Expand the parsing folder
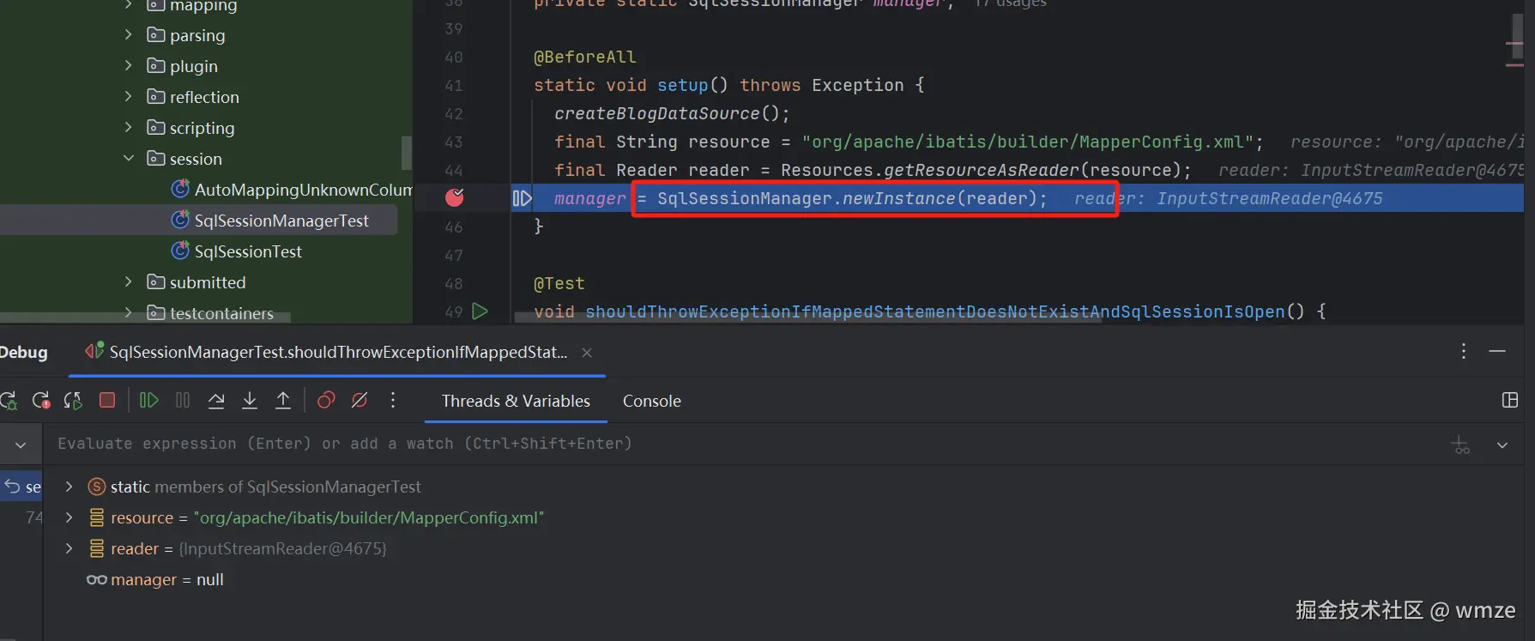 (x=129, y=34)
